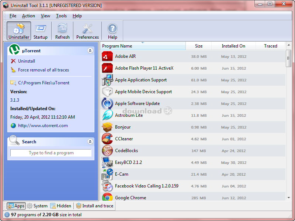Click the E-Cam camera icon
The width and height of the screenshot is (295, 221).
pyautogui.click(x=107, y=174)
